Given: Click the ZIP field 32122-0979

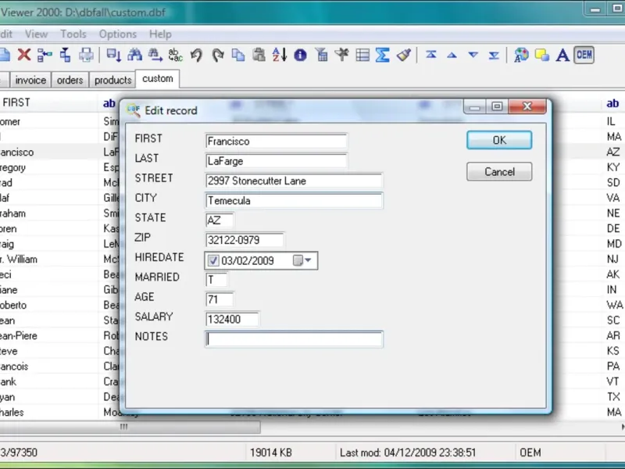Looking at the screenshot, I should (x=244, y=240).
